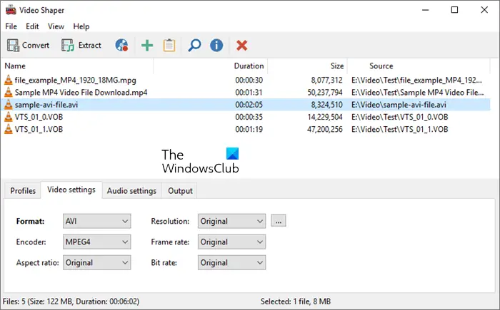The height and width of the screenshot is (310, 500).
Task: Select VTS_01_0.VOB in the file list
Action: click(246, 117)
